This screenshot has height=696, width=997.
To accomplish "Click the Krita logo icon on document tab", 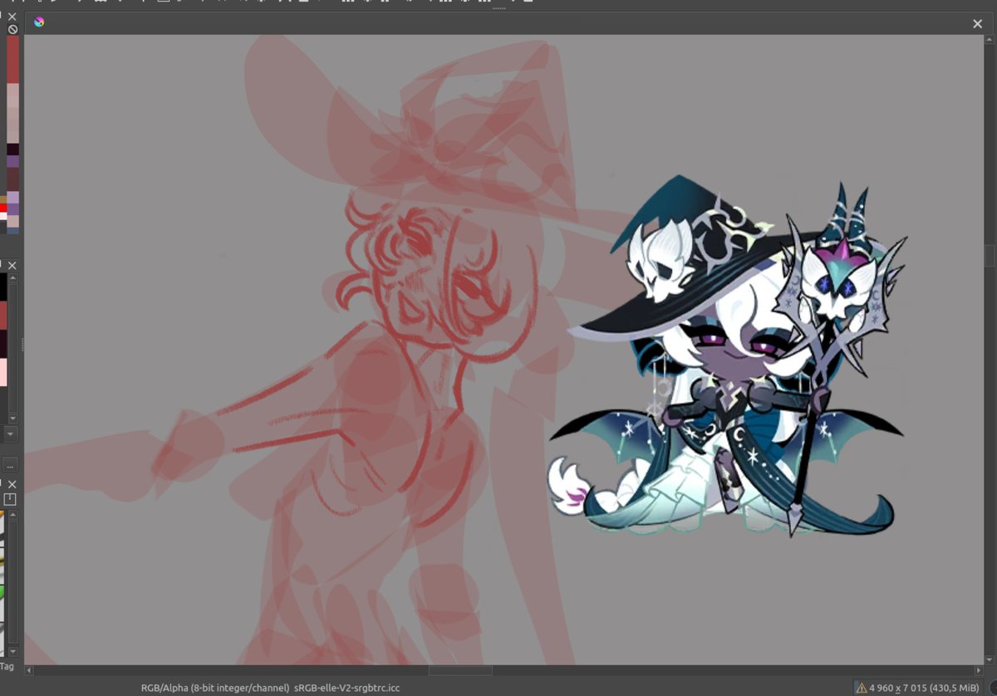I will pos(39,22).
